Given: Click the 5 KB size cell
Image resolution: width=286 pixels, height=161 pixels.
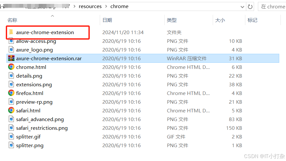Looking at the screenshot, I should click(237, 111).
